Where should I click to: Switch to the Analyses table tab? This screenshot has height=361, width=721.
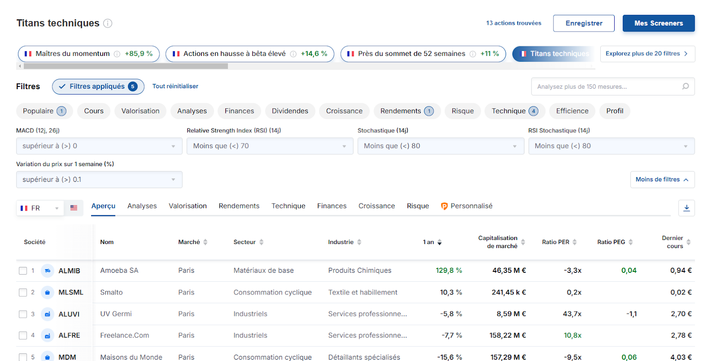pyautogui.click(x=142, y=206)
